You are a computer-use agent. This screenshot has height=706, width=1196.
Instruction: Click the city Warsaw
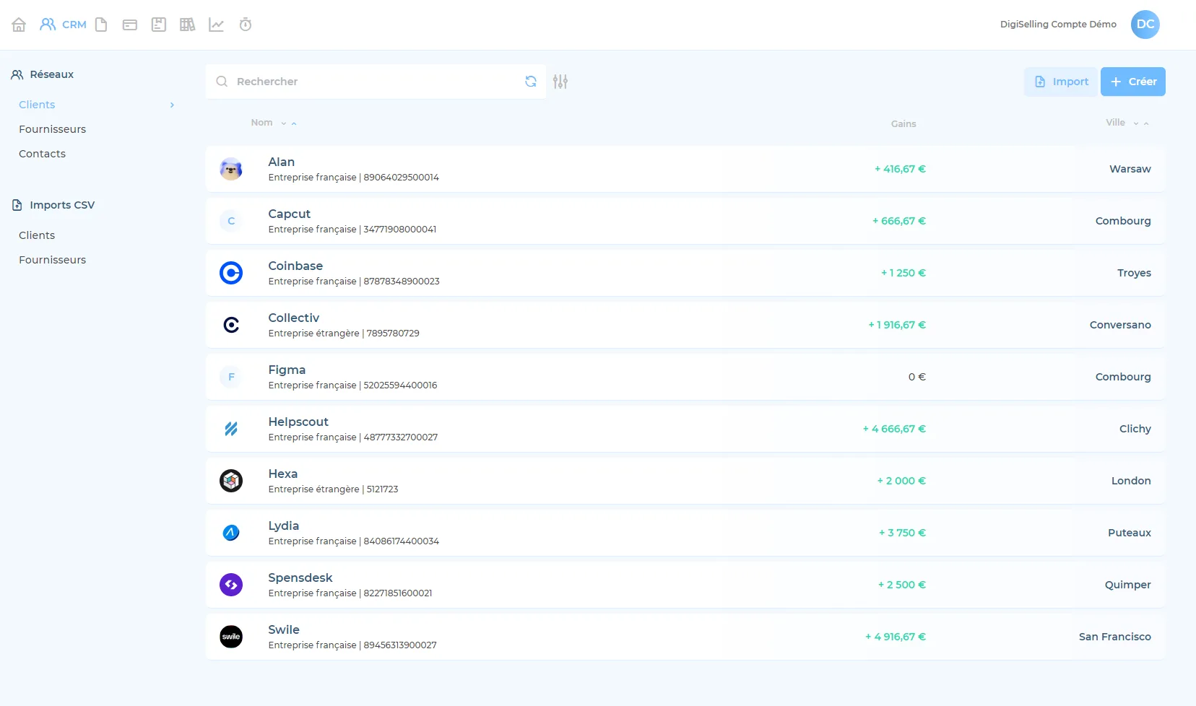[1130, 169]
